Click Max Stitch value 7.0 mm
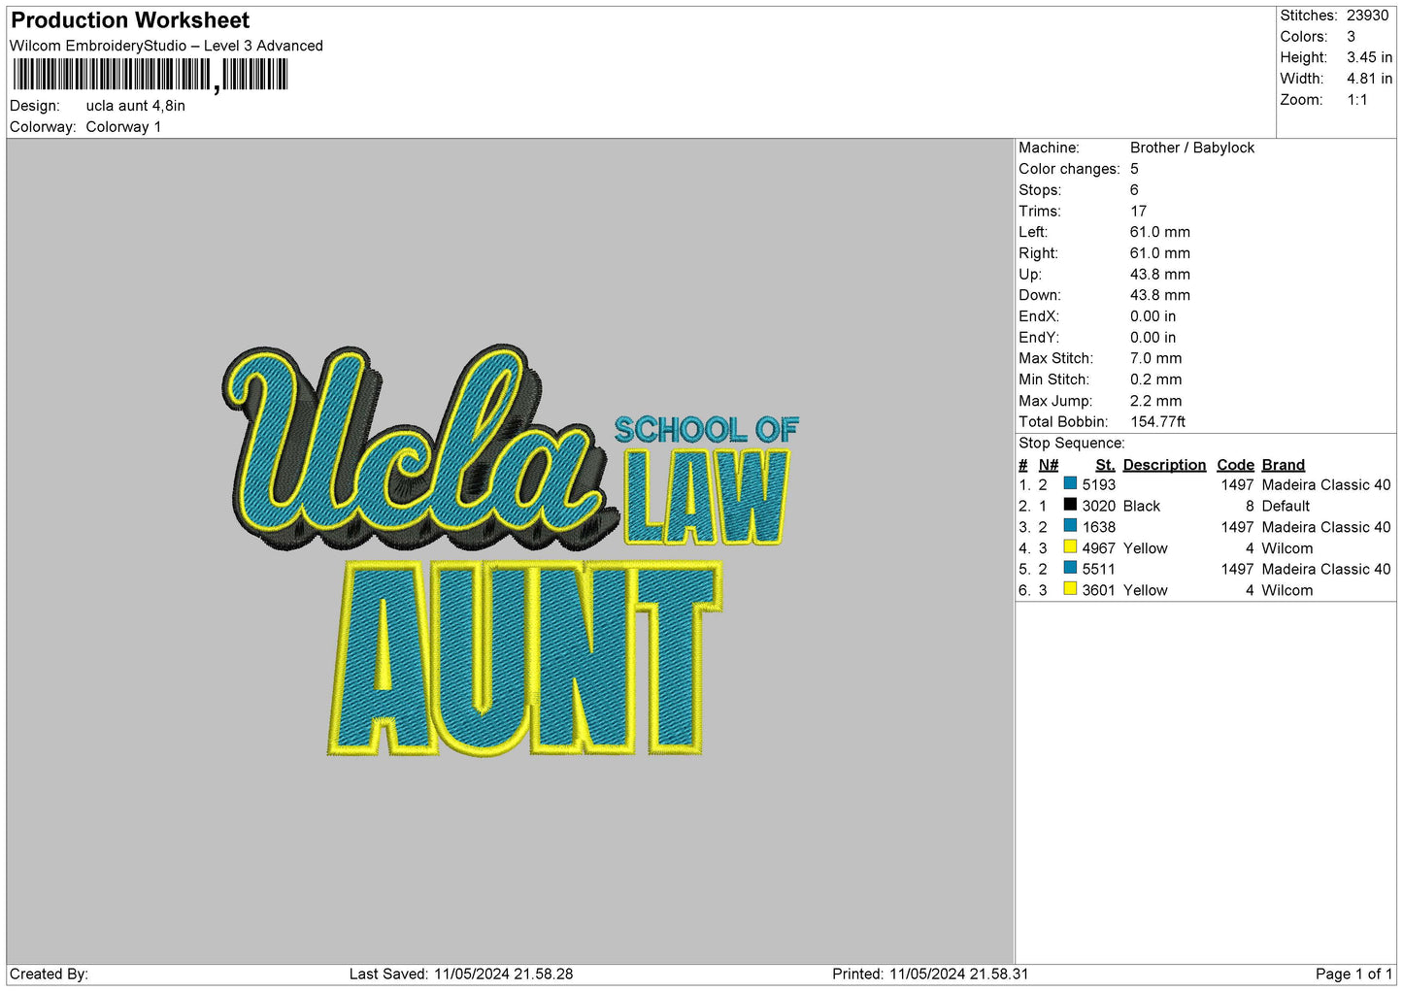The image size is (1403, 991). [x=1155, y=358]
